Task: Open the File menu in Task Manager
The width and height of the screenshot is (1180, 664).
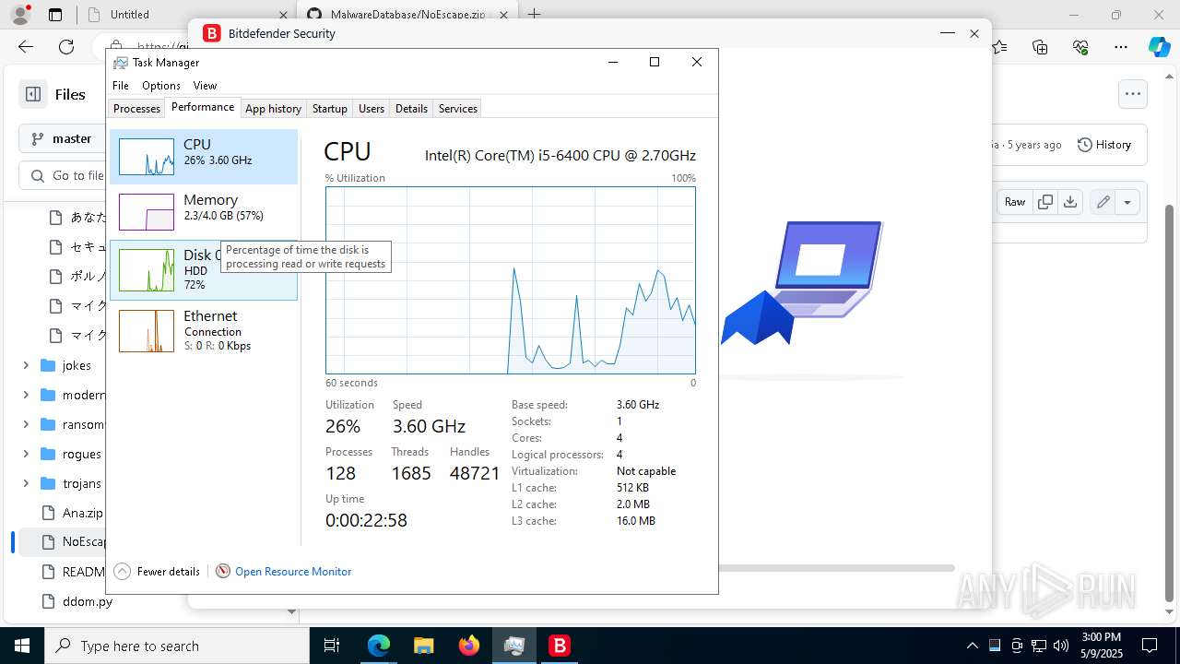Action: coord(121,86)
